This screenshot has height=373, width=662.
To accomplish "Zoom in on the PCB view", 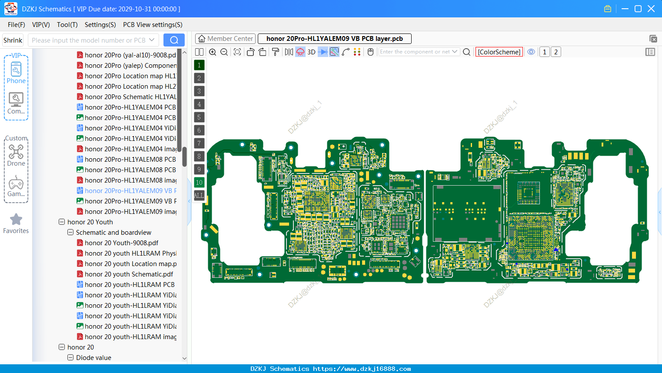I will click(213, 52).
